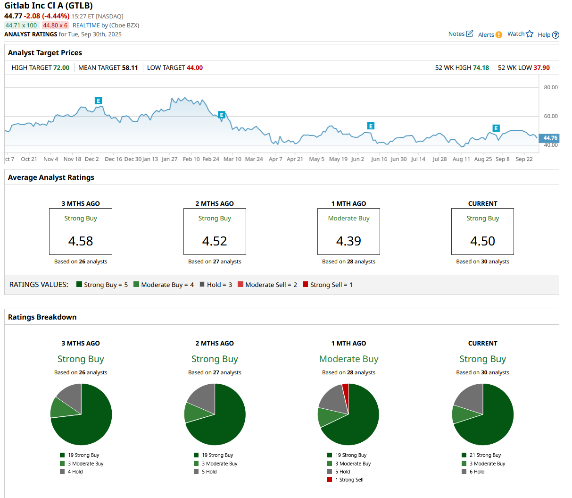Click the REALTIME quote link
Screen dimensions: 572x498
point(86,25)
